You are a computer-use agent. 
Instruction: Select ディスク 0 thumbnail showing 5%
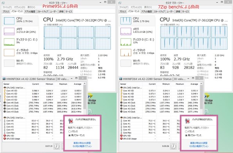point(9,42)
